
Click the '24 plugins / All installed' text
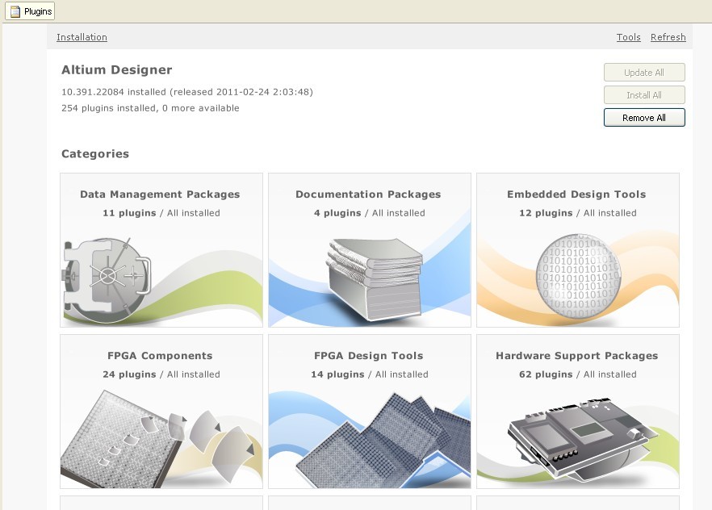tap(161, 374)
